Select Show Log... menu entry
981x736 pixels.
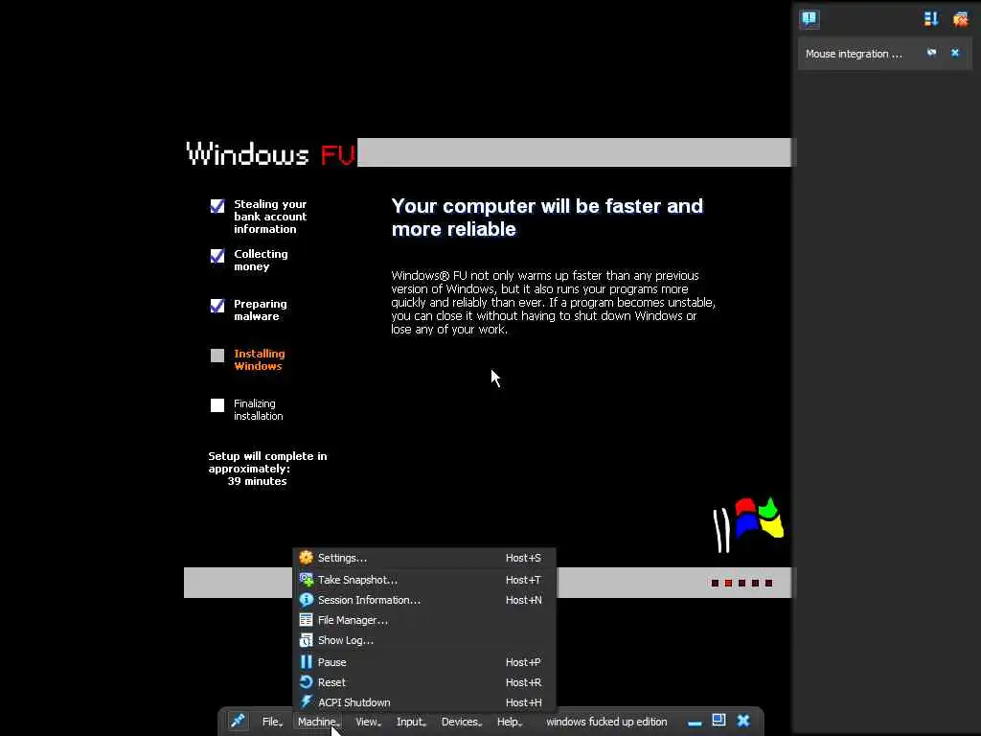click(x=424, y=639)
